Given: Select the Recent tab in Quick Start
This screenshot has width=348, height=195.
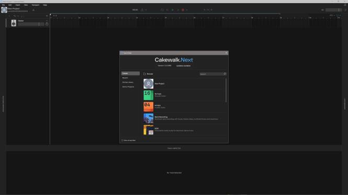Looking at the screenshot, I should coord(125,78).
